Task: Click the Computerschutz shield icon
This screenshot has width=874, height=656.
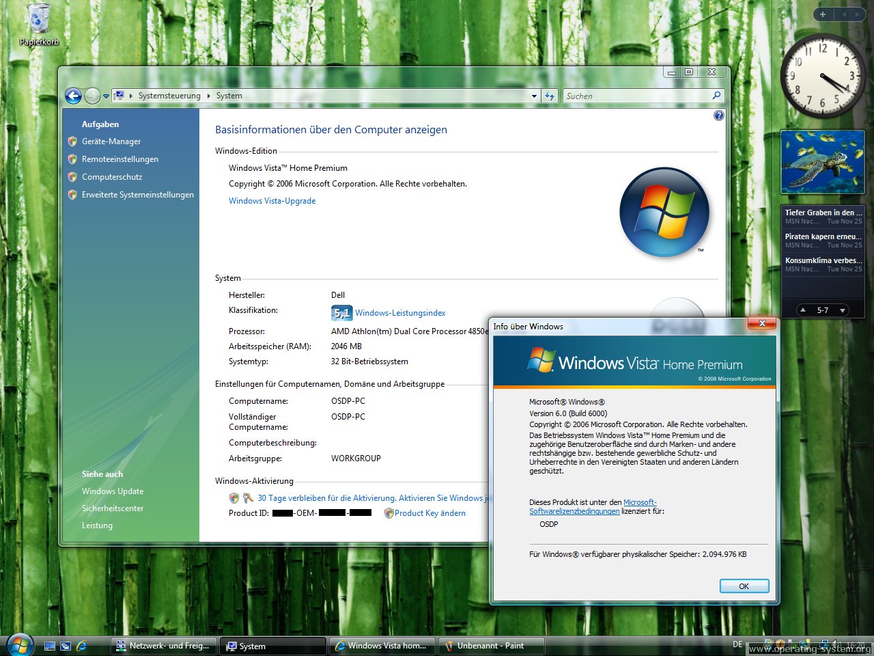Action: tap(72, 176)
